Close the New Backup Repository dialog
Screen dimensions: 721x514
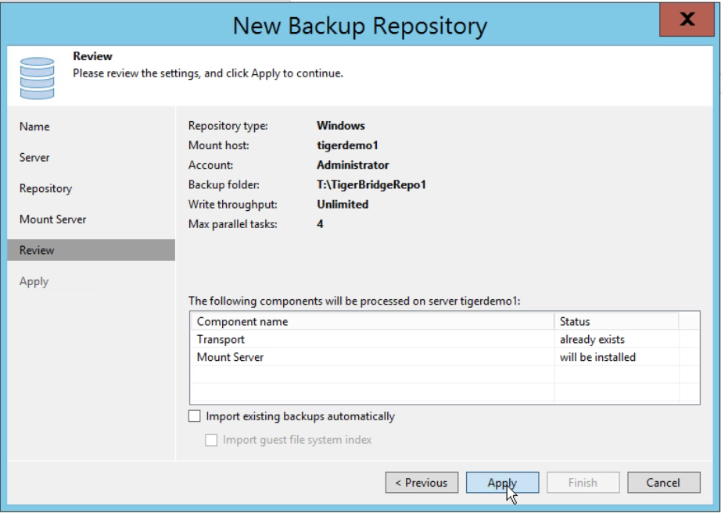687,20
